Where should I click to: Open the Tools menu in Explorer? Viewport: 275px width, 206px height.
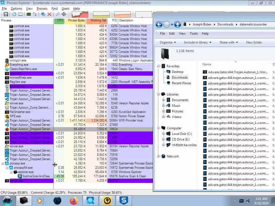click(x=194, y=34)
